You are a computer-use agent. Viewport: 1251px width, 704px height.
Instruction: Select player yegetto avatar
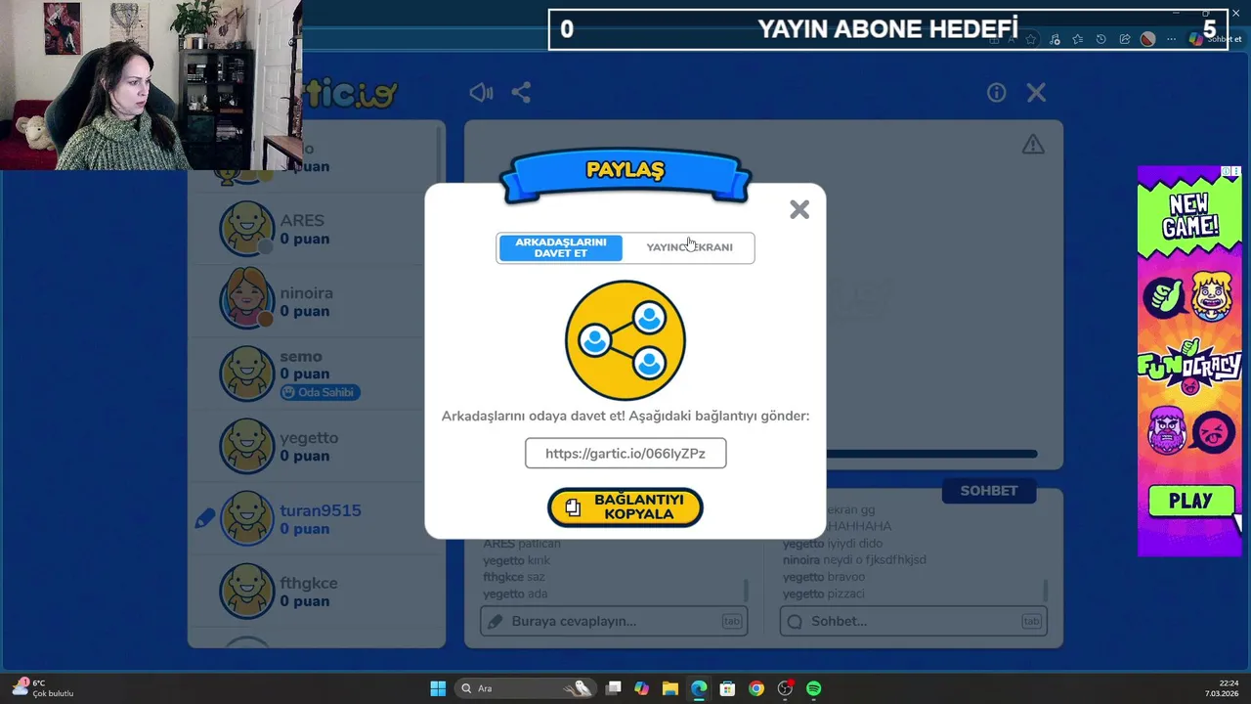[x=246, y=446]
